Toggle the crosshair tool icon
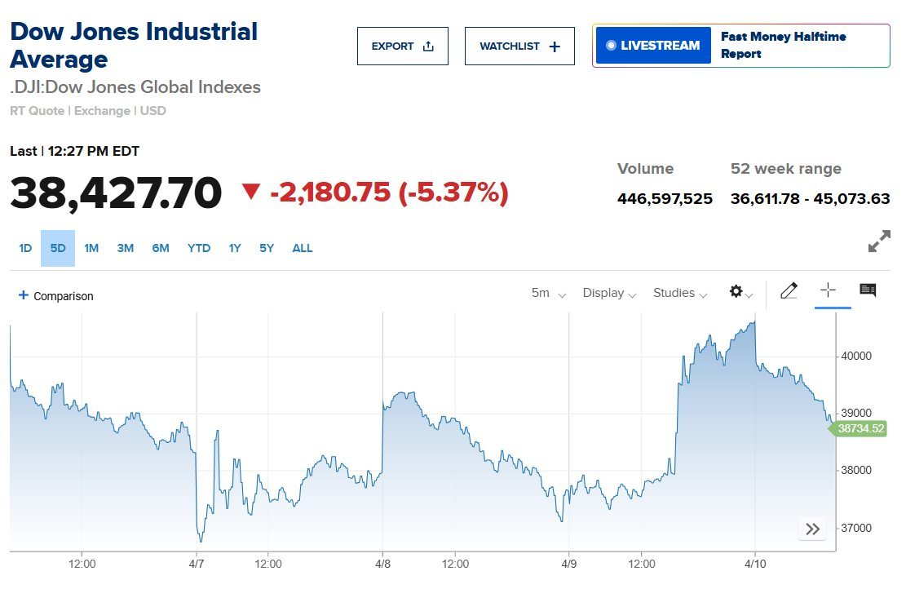This screenshot has width=906, height=589. tap(828, 290)
